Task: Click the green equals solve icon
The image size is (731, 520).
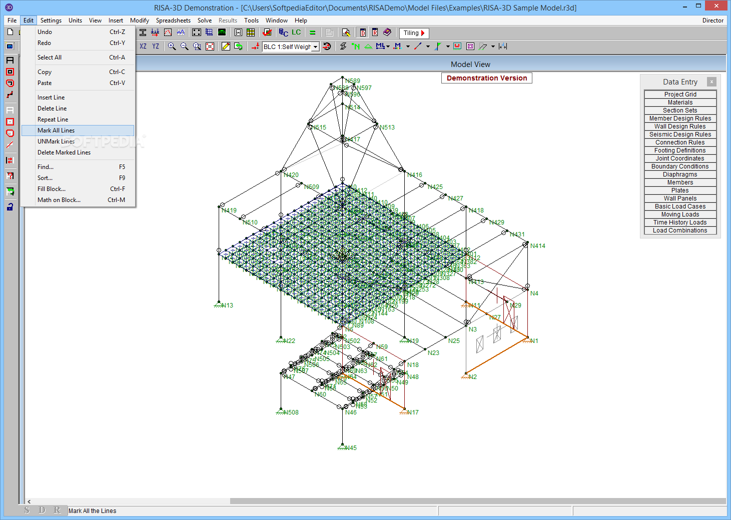Action: click(313, 32)
